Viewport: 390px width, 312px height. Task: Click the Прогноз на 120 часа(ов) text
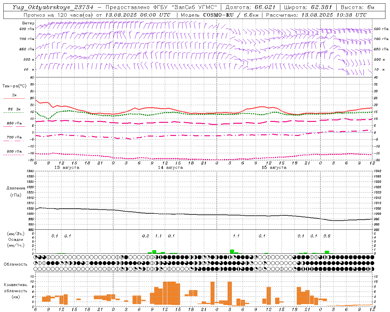click(x=58, y=15)
